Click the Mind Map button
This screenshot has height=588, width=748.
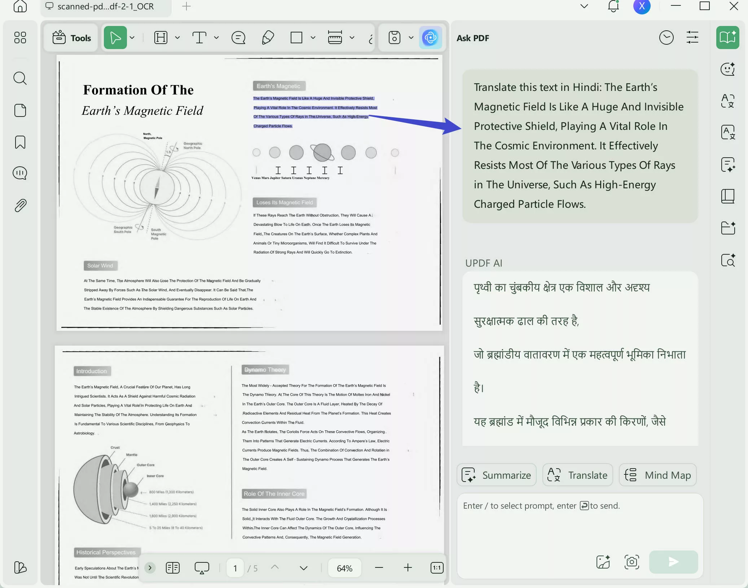point(657,475)
